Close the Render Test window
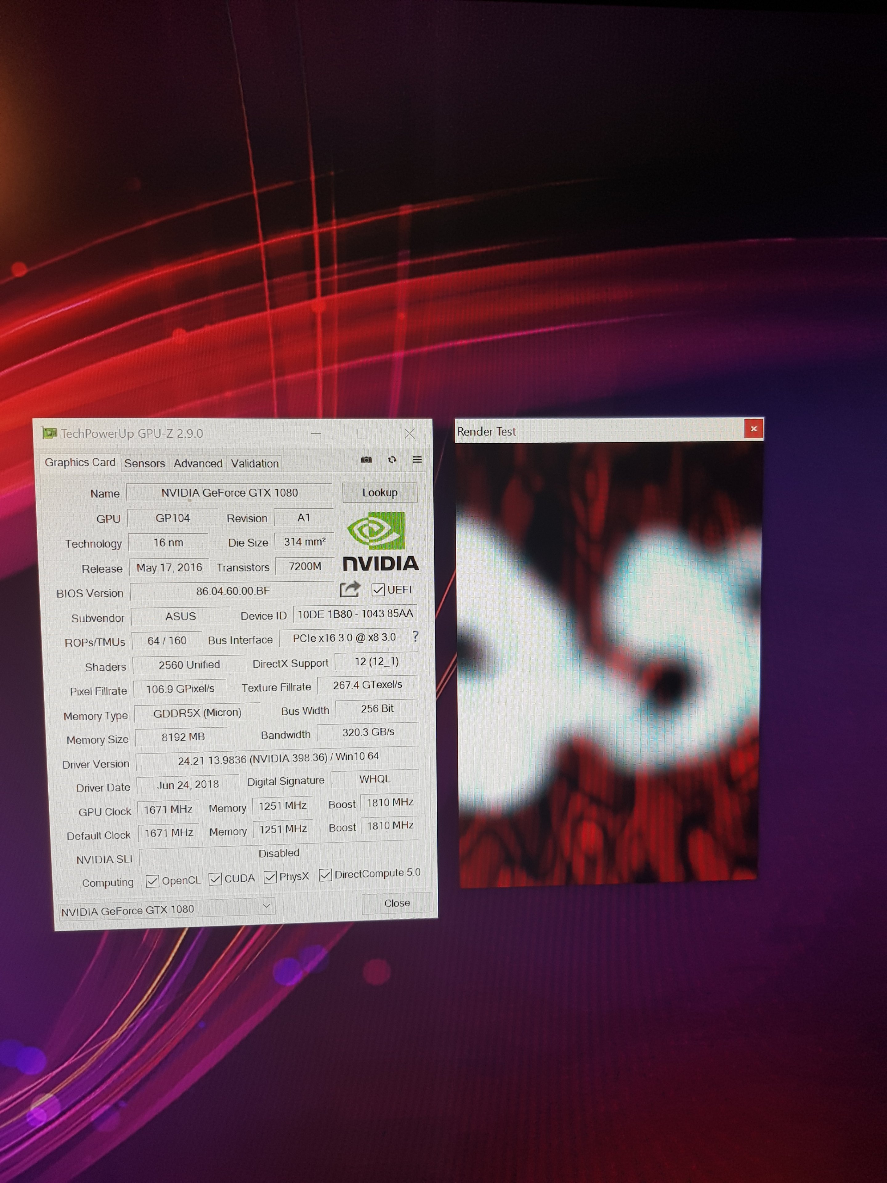Image resolution: width=887 pixels, height=1183 pixels. (x=753, y=429)
